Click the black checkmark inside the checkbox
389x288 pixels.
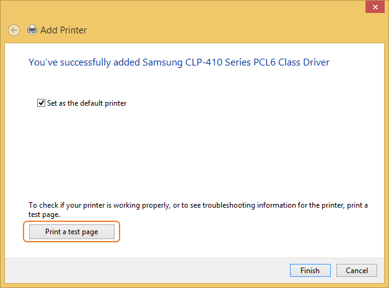tap(41, 103)
